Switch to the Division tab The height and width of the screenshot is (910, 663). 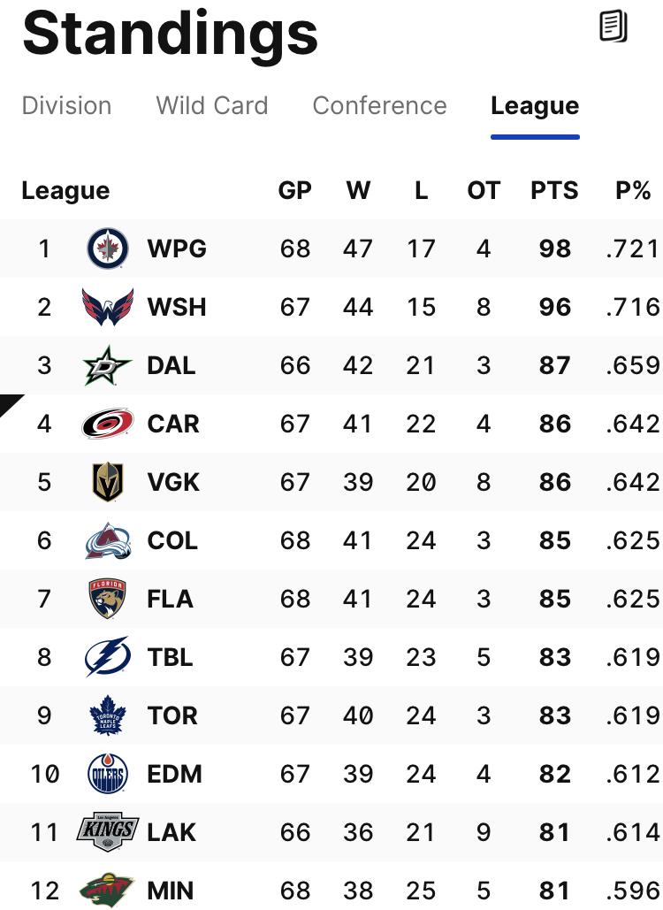[66, 105]
